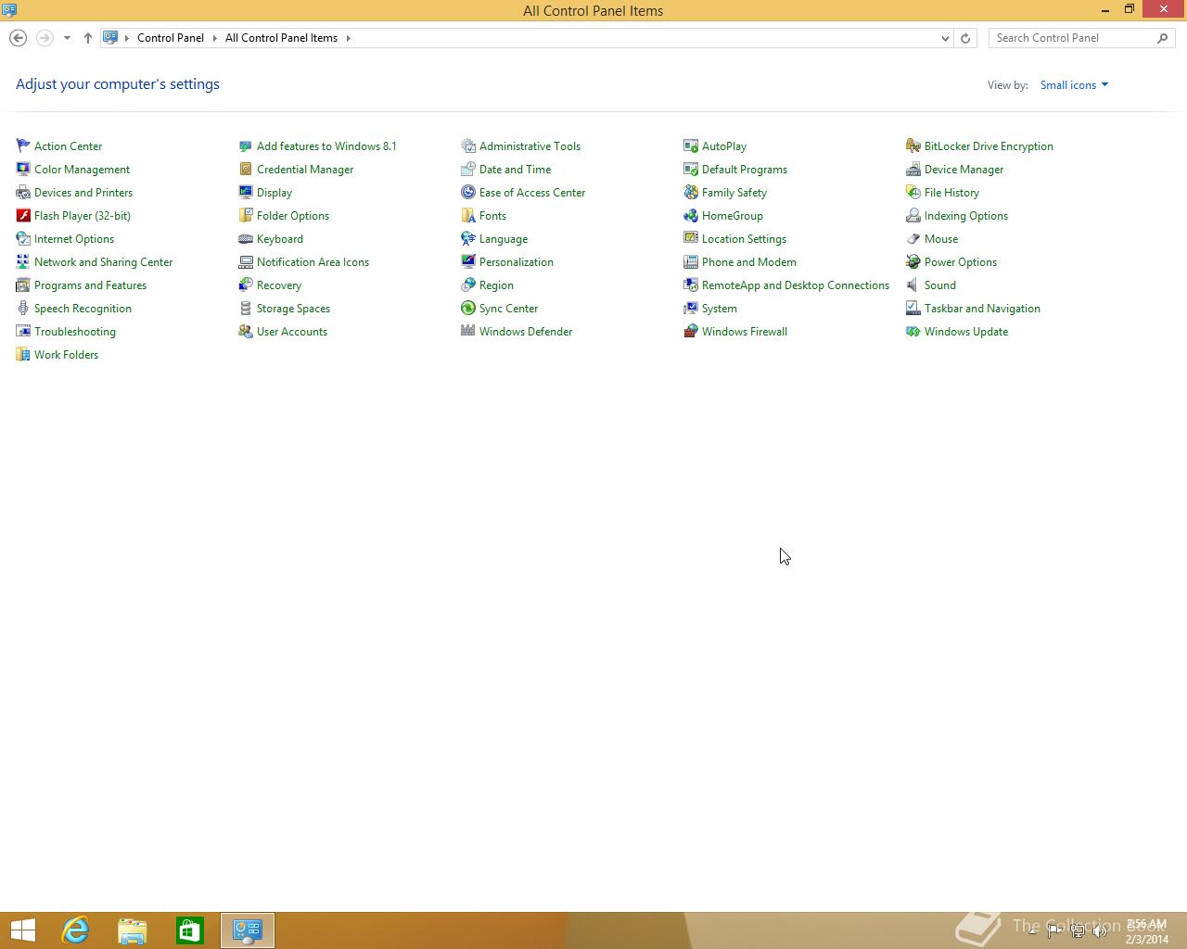Open the Small icons View by dropdown
The height and width of the screenshot is (949, 1187).
pos(1074,84)
